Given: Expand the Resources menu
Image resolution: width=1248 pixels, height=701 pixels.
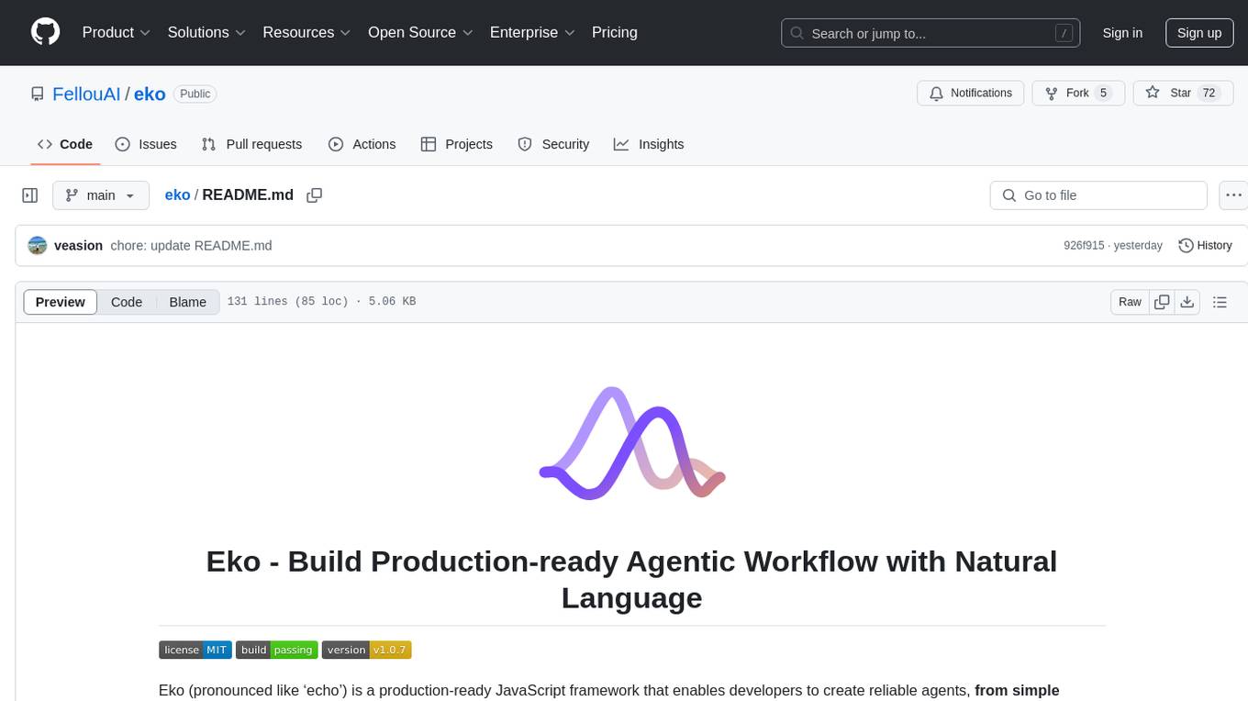Looking at the screenshot, I should [306, 32].
